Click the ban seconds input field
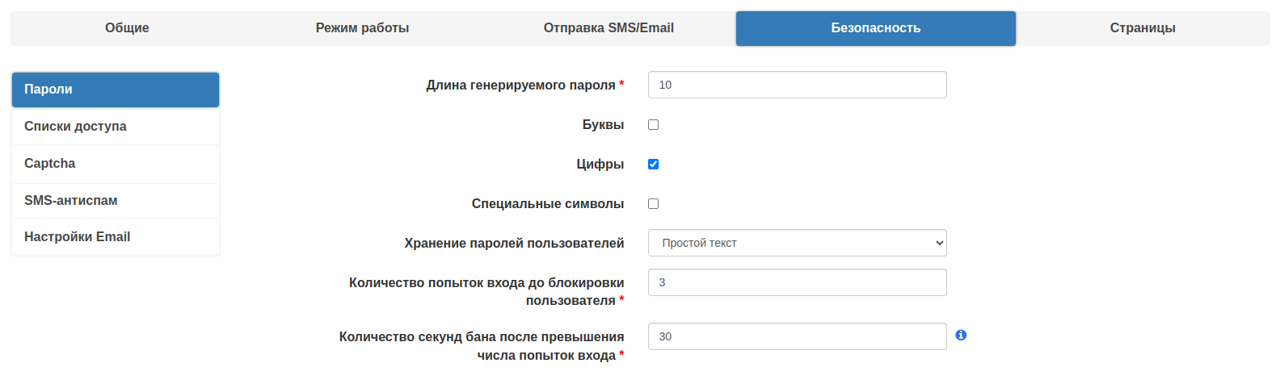 [x=797, y=336]
